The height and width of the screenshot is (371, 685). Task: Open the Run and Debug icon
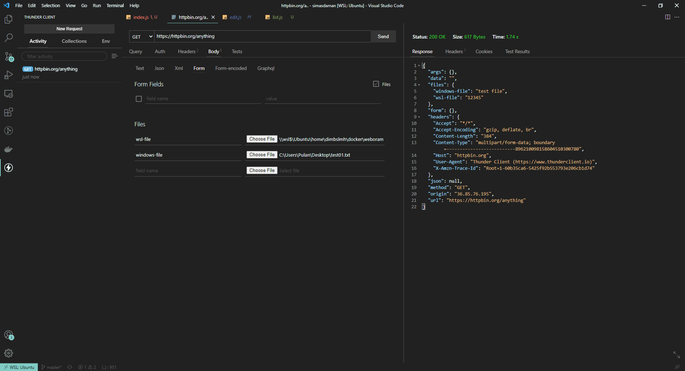pyautogui.click(x=8, y=75)
